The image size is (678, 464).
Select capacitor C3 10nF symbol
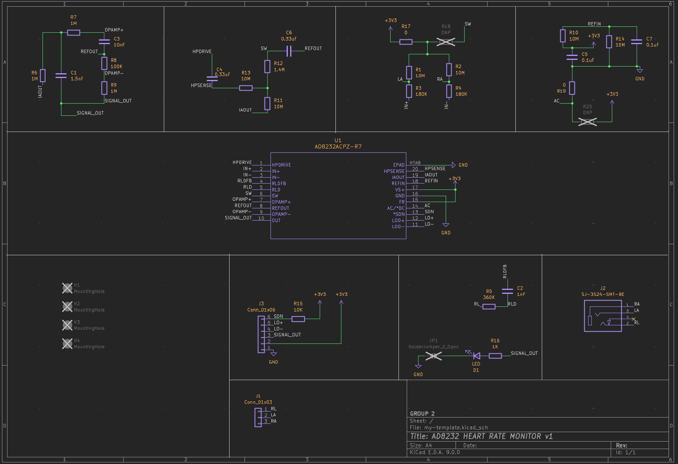[x=104, y=41]
